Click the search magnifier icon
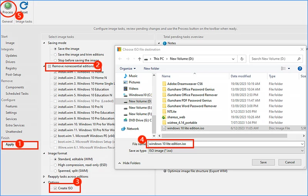Screen dimensions: 308x196 [299, 59]
